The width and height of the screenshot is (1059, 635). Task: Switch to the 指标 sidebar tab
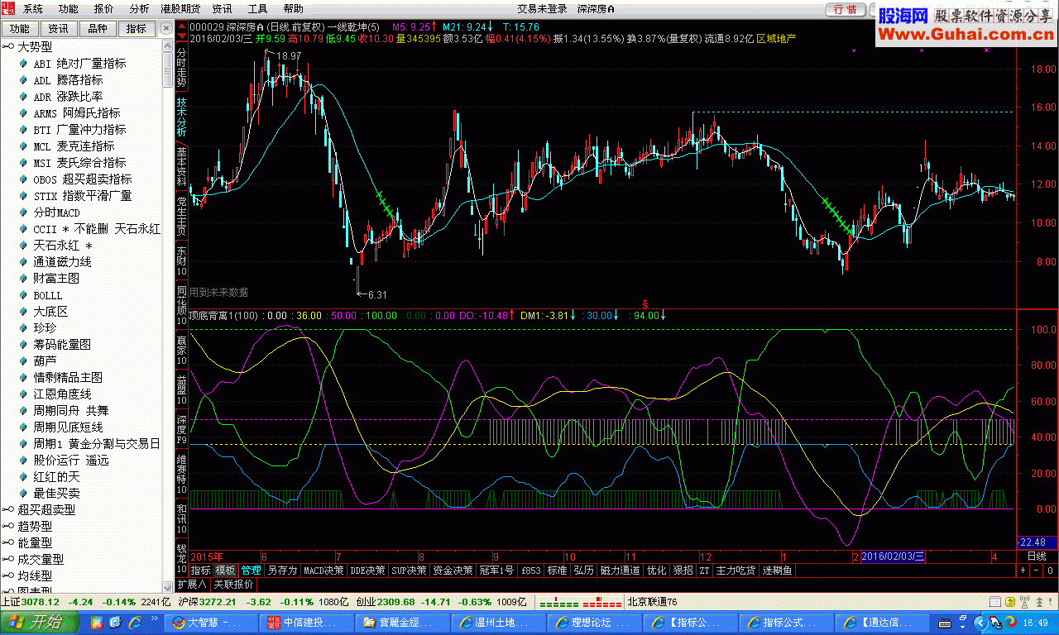137,29
